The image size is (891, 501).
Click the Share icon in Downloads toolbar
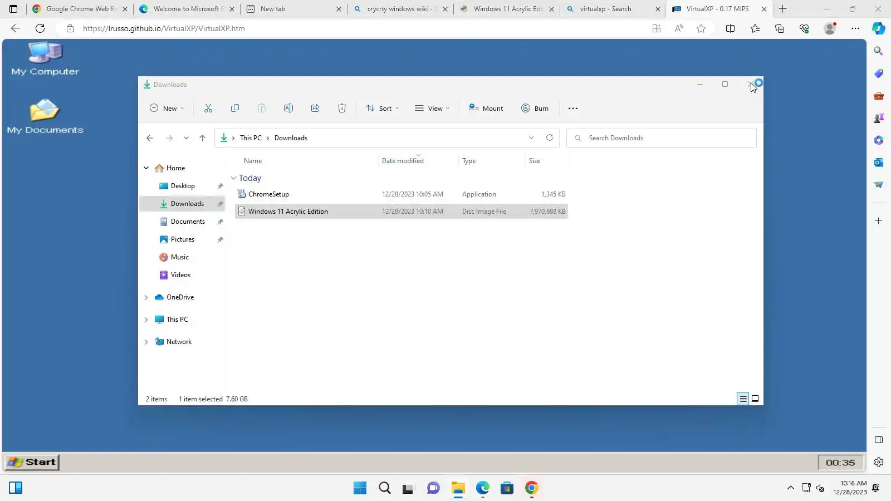[315, 108]
